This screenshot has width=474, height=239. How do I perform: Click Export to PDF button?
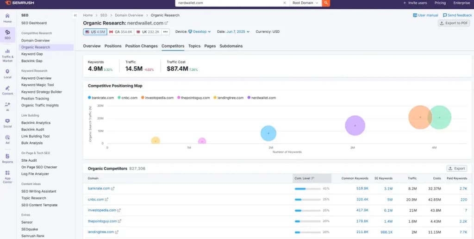coord(454,23)
